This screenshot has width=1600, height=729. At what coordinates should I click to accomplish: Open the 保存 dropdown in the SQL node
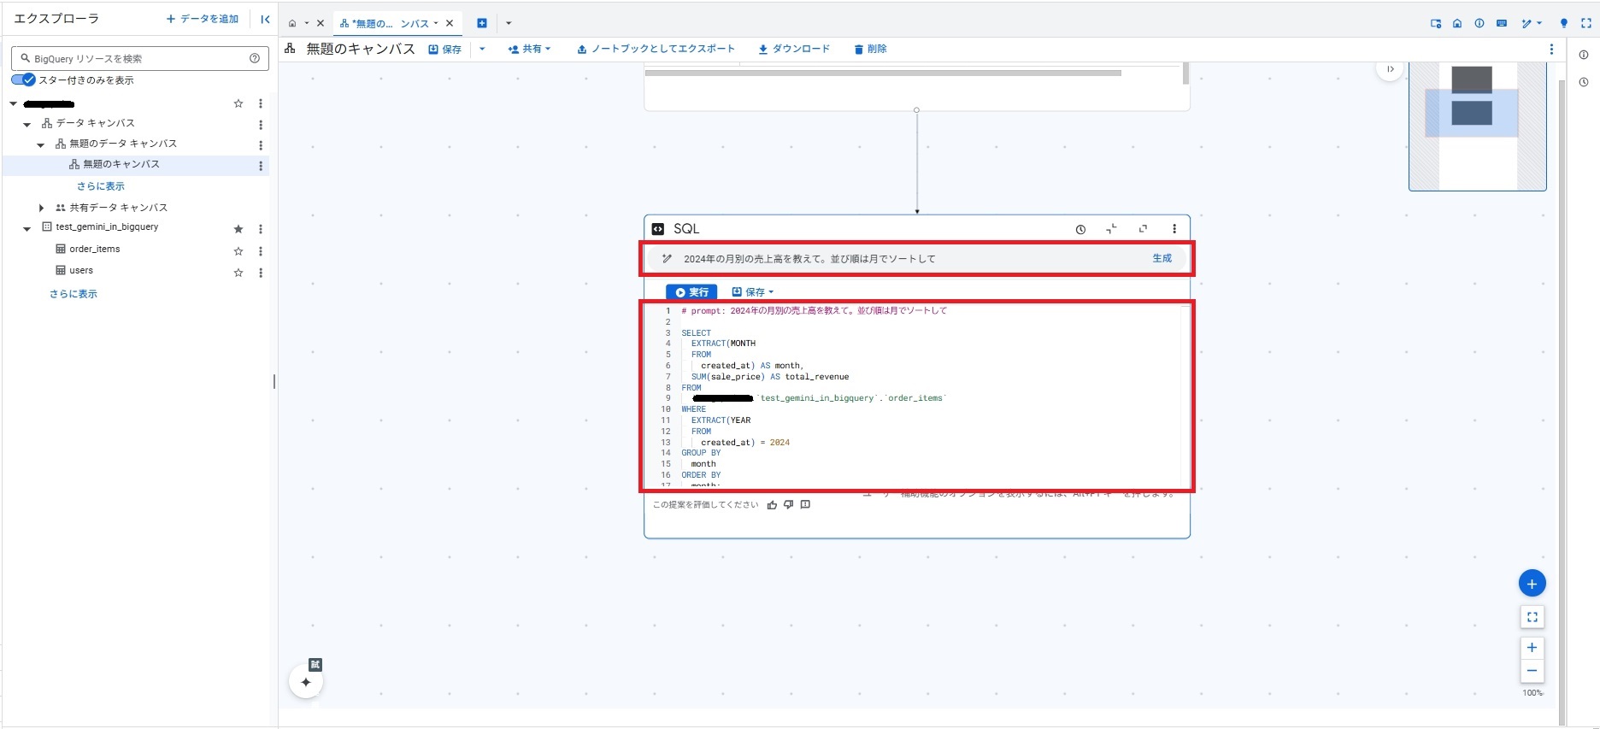(753, 292)
